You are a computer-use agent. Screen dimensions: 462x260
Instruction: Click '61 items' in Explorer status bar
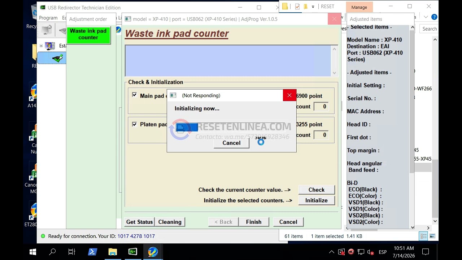294,236
